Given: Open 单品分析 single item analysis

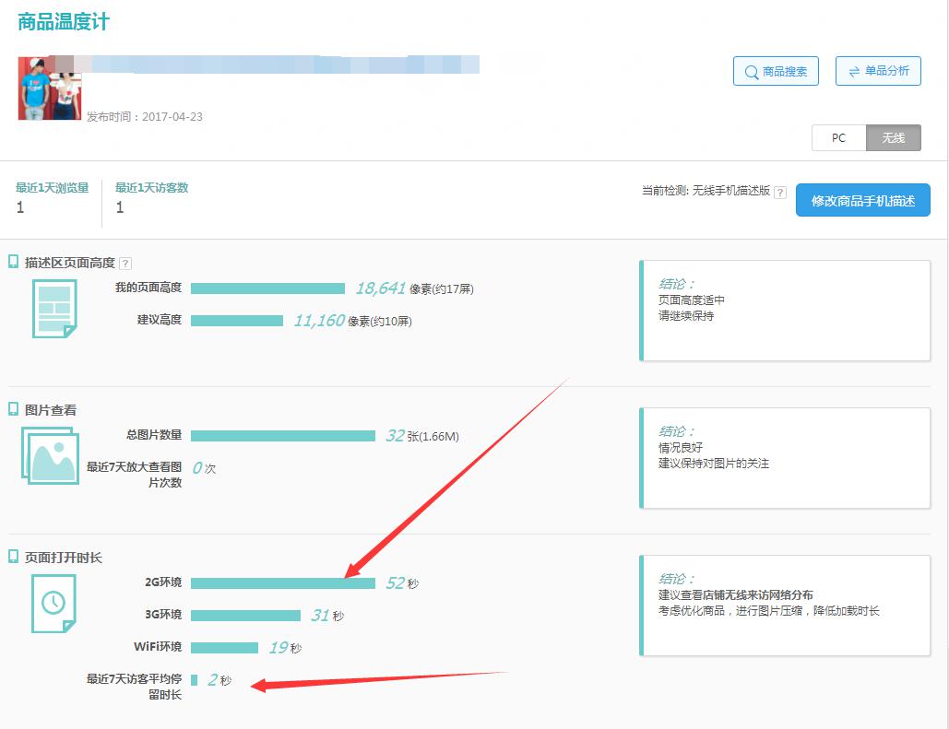Looking at the screenshot, I should pos(878,71).
